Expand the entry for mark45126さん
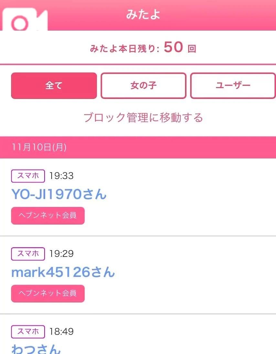 tap(63, 272)
